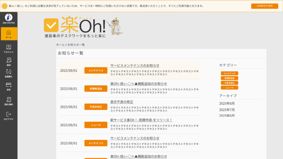Image resolution: width=283 pixels, height=159 pixels.
Task: Open the 表示不良の修正 news link
Action: (122, 102)
